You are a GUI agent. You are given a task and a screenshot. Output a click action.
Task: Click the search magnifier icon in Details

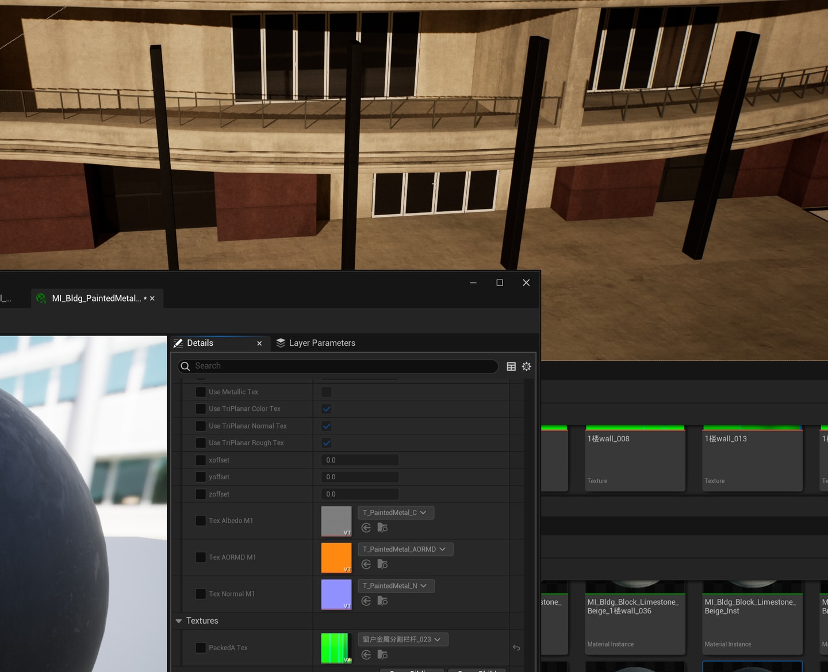click(x=185, y=366)
